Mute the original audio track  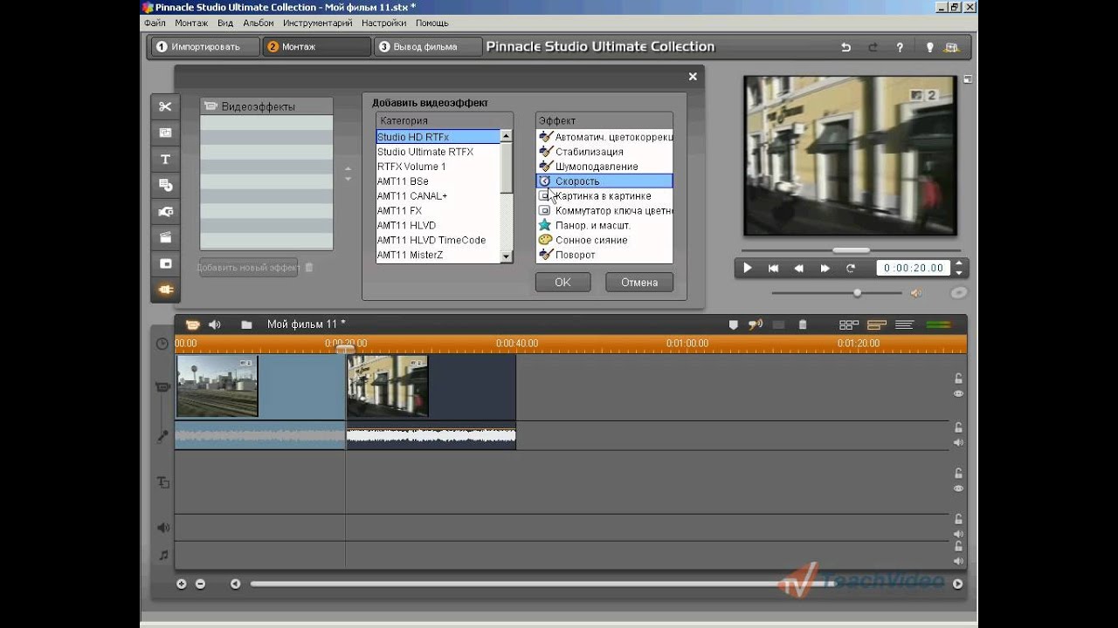(x=958, y=442)
